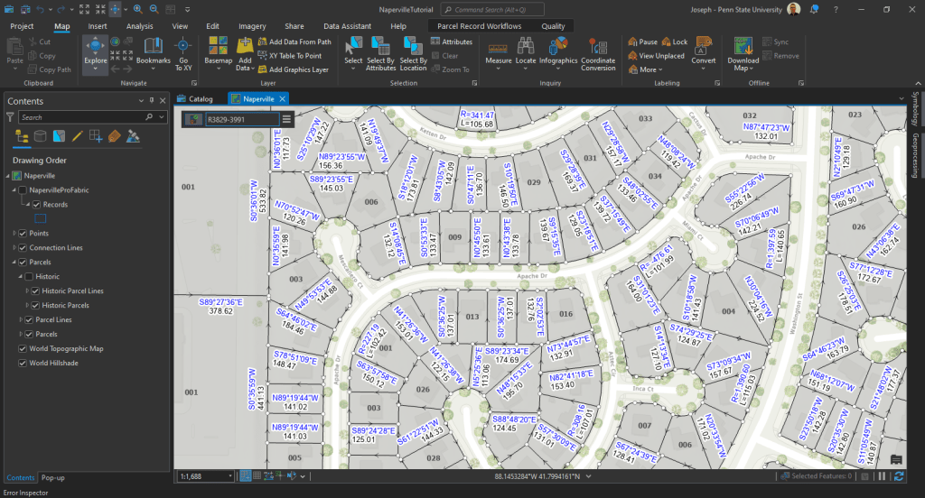Viewport: 925px width, 498px height.
Task: Uncheck the World Topographic Map layer
Action: pyautogui.click(x=23, y=348)
